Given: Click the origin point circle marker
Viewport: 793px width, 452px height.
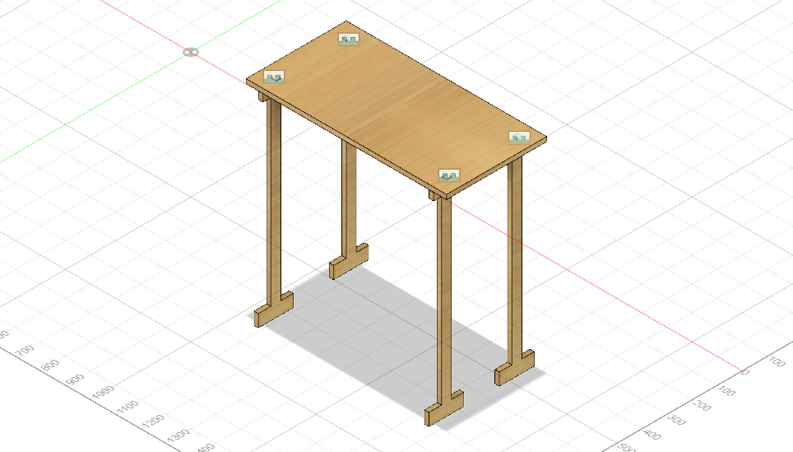Looking at the screenshot, I should pyautogui.click(x=191, y=52).
